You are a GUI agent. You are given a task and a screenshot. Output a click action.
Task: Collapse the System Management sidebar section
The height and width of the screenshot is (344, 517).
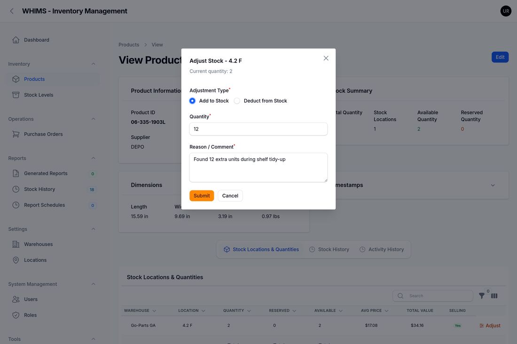click(x=94, y=284)
